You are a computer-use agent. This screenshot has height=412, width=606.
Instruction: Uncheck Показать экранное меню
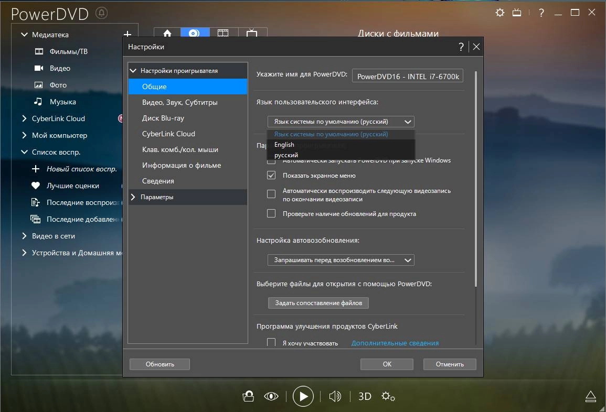point(271,175)
